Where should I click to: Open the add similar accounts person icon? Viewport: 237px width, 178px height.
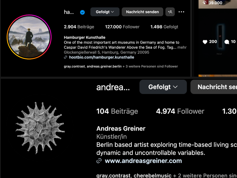(x=170, y=12)
